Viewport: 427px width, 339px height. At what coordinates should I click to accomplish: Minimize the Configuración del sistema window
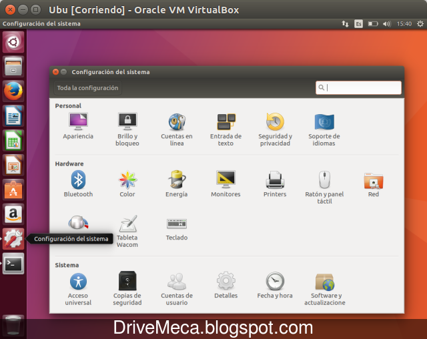(x=64, y=72)
